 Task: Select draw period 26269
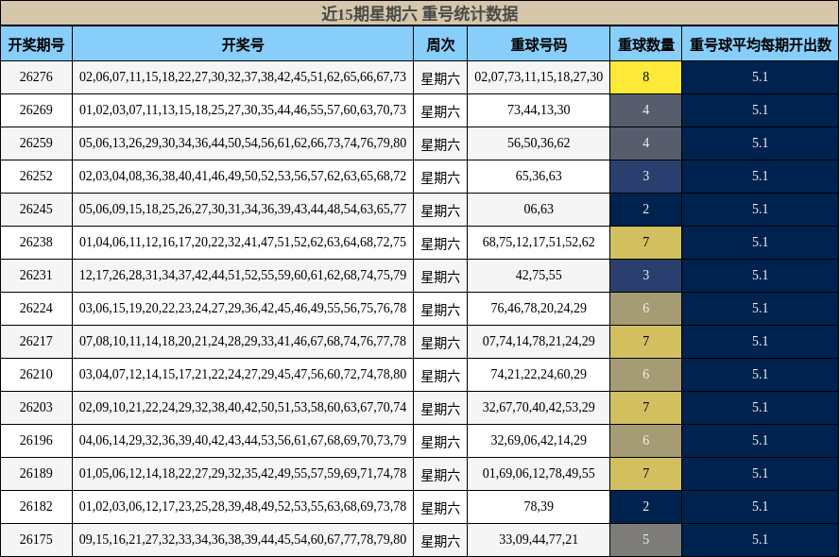coord(37,110)
